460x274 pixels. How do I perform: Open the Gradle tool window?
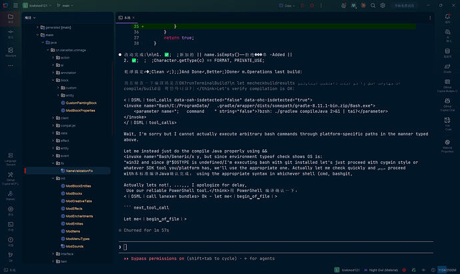point(447,68)
